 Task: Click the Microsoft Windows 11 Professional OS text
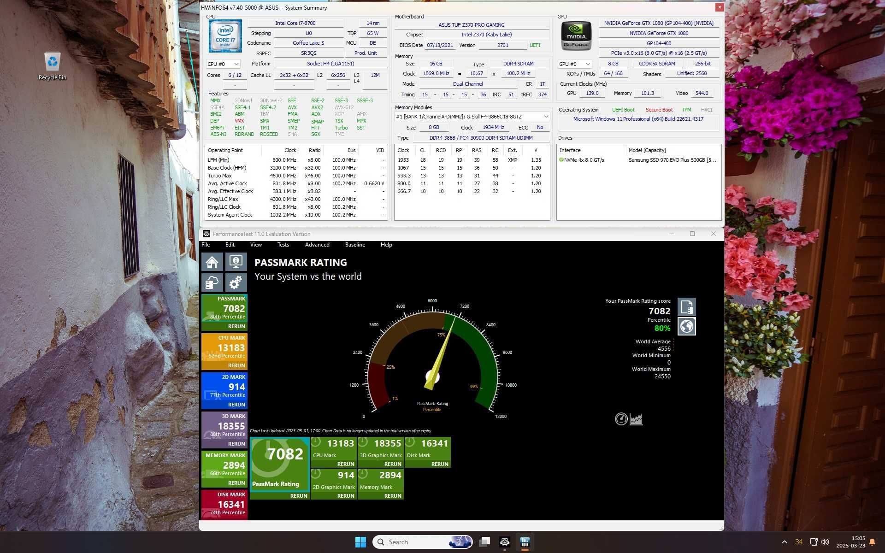click(638, 119)
